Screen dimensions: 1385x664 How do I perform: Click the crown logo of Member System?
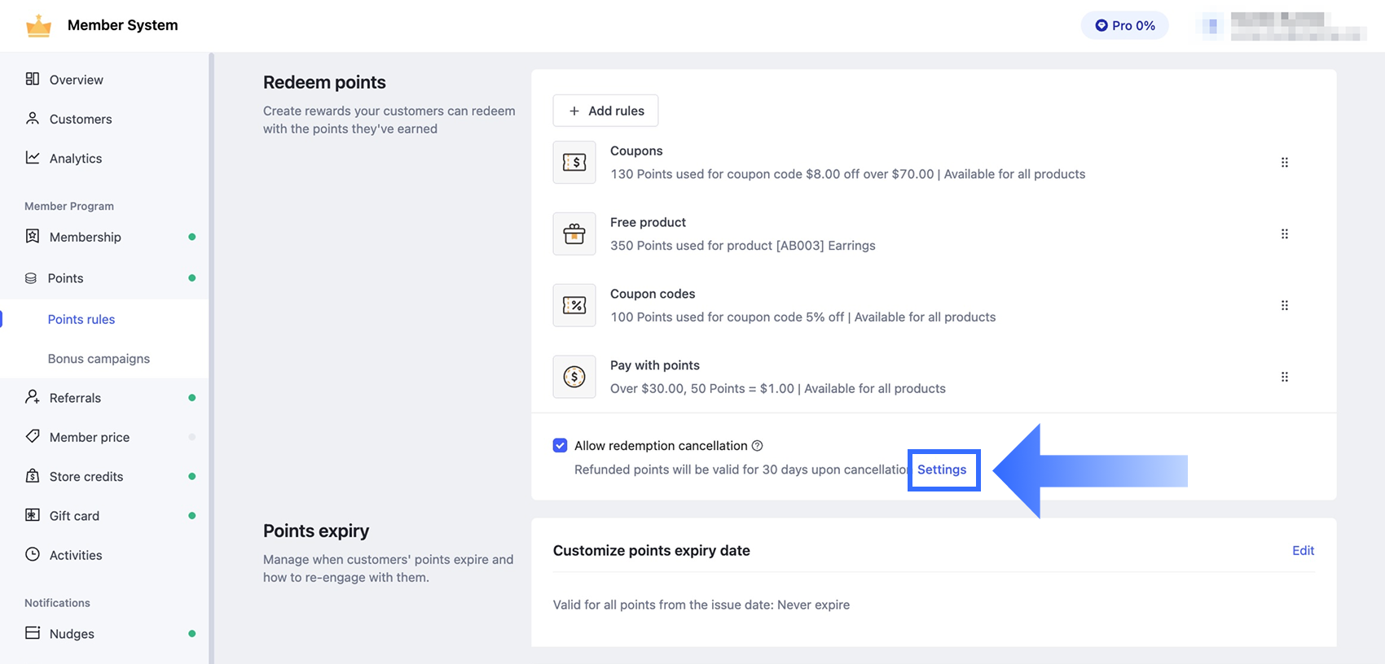click(x=38, y=25)
